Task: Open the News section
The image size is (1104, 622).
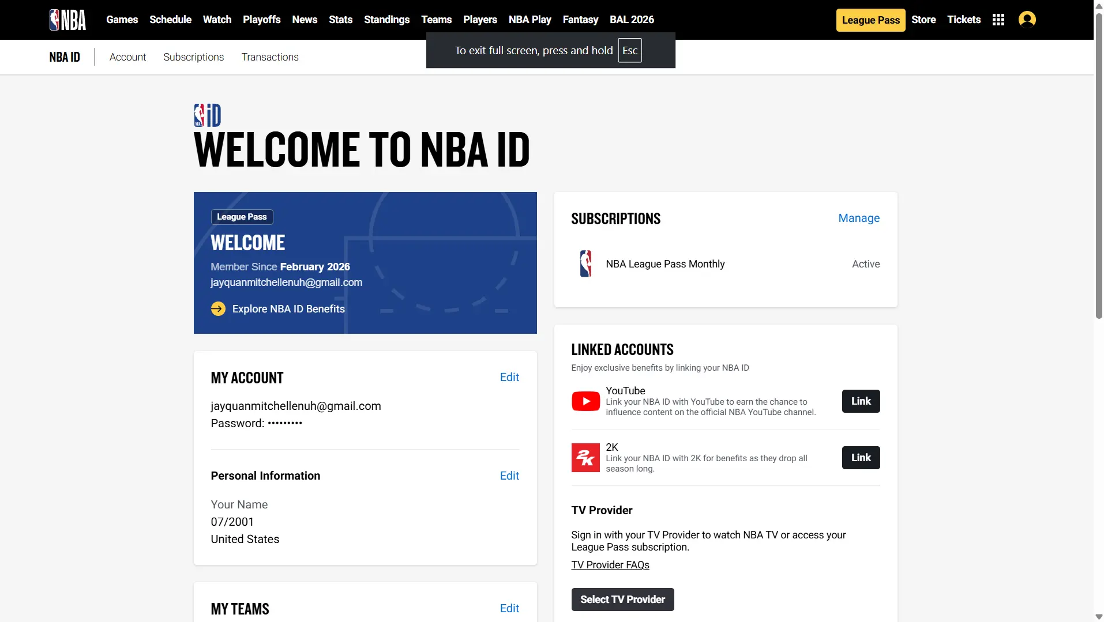Action: pyautogui.click(x=305, y=20)
